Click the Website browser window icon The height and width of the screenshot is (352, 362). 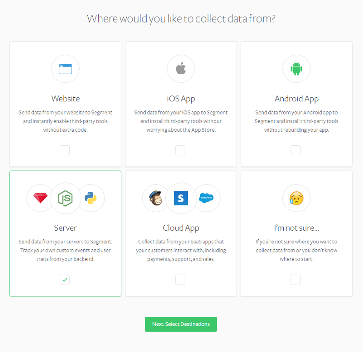pos(65,69)
